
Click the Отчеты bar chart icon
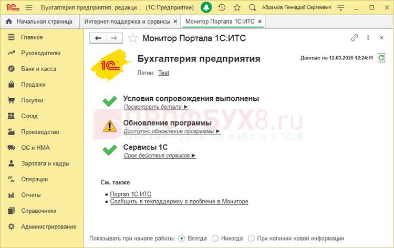(11, 195)
